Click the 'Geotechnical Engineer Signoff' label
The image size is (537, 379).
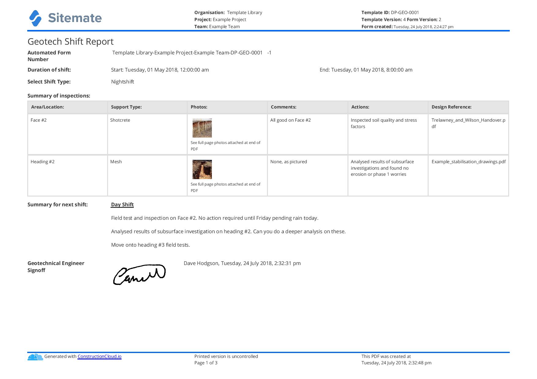(x=56, y=267)
